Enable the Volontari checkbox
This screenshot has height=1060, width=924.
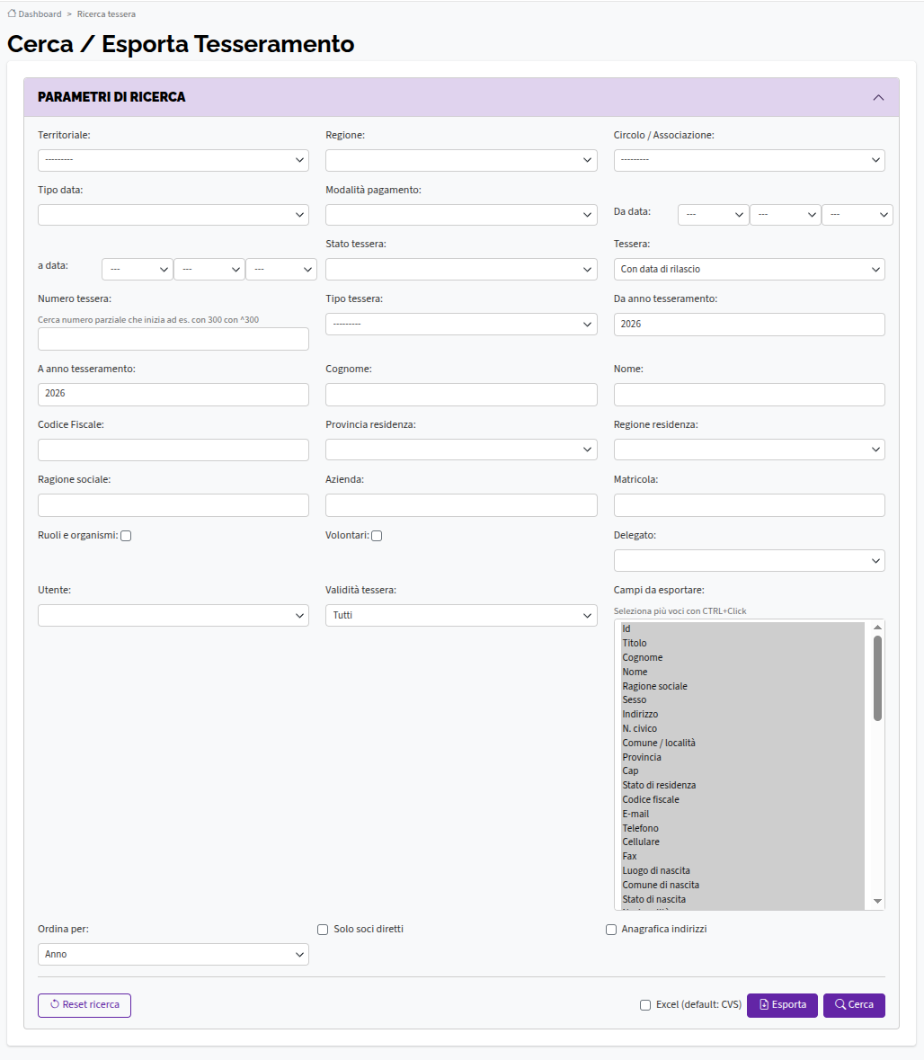pos(377,536)
